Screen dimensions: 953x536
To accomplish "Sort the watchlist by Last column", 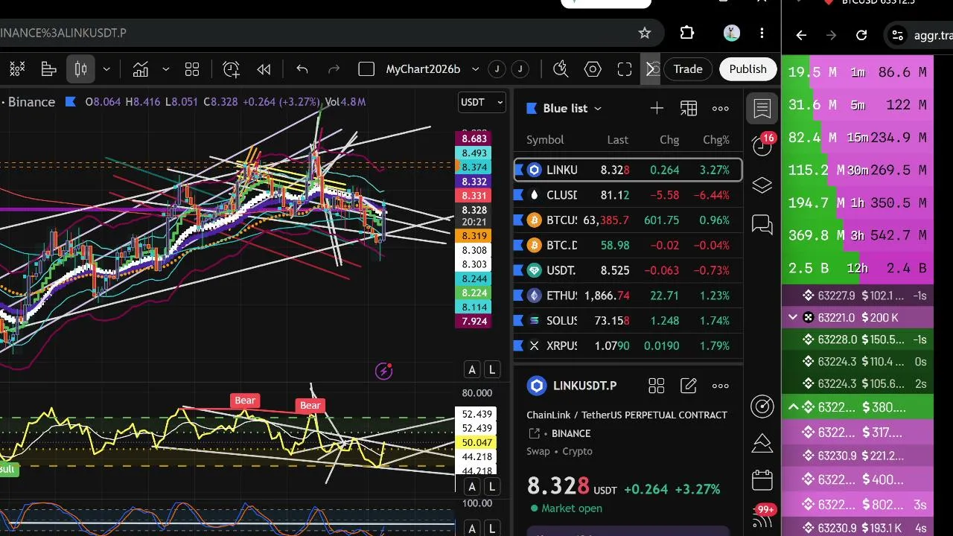I will (x=617, y=140).
